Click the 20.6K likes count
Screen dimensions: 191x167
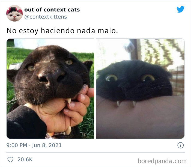pyautogui.click(x=25, y=159)
